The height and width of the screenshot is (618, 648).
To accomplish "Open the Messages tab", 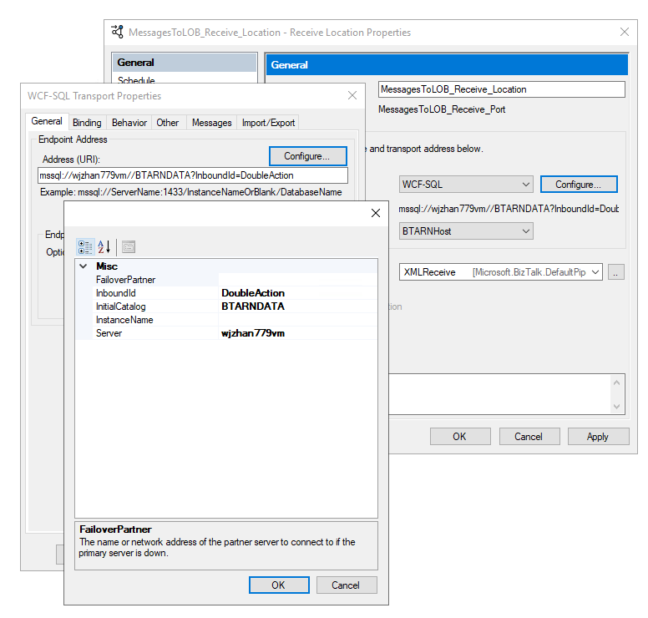I will coord(211,123).
